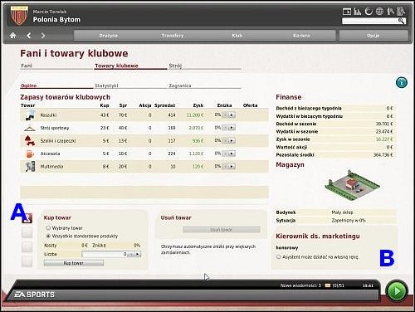Screen dimensions: 415x312
Task: Click the warehouse building image under Magazyn
Action: click(x=352, y=184)
